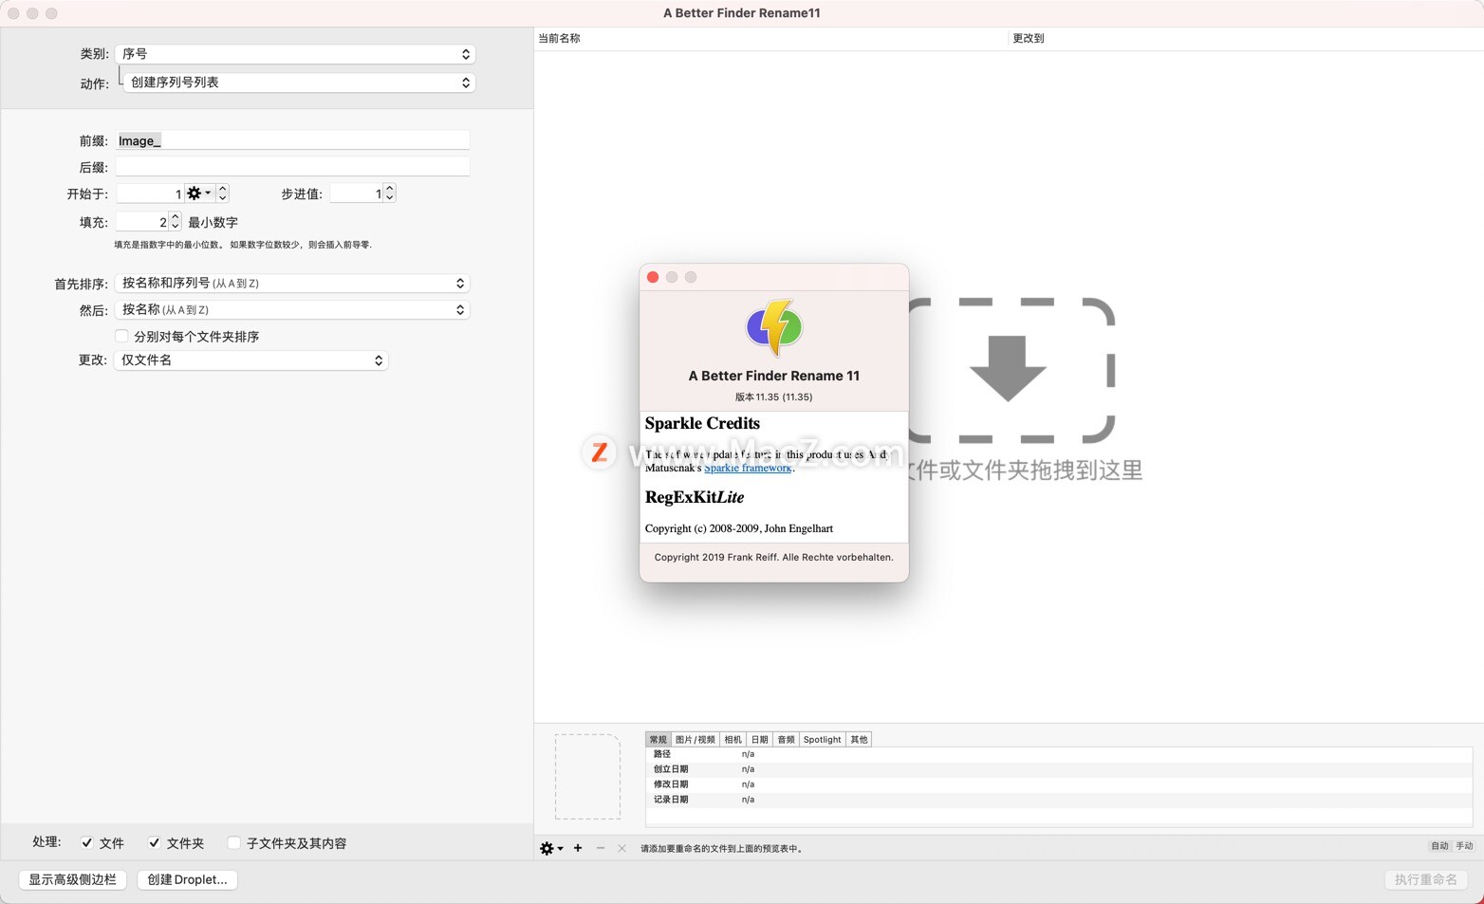Viewport: 1484px width, 904px height.
Task: Open the 然后 secondary sort dropdown
Action: [x=292, y=309]
